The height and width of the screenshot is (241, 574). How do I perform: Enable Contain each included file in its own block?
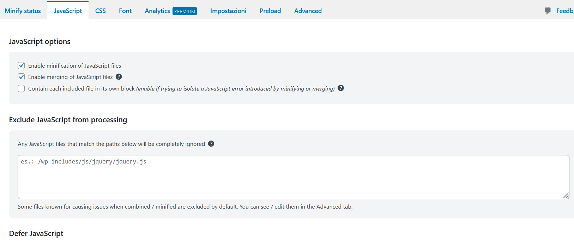point(21,88)
